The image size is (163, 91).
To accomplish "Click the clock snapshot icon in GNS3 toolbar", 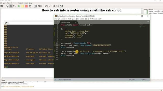I will [7, 6].
